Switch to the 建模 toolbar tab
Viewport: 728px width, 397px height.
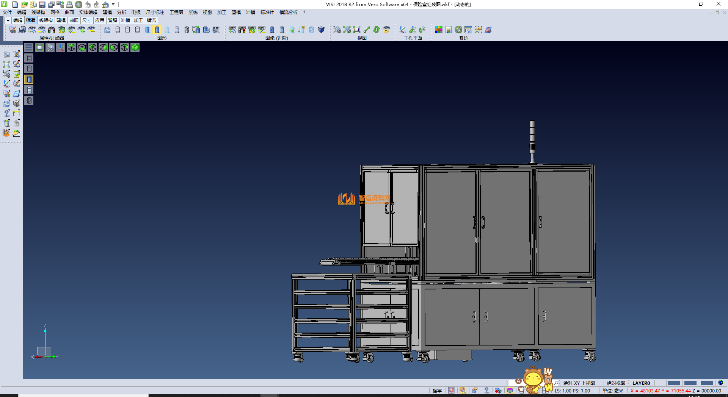(x=61, y=20)
